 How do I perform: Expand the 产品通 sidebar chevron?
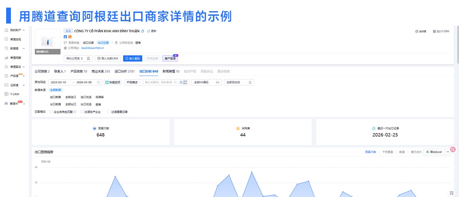click(x=24, y=76)
